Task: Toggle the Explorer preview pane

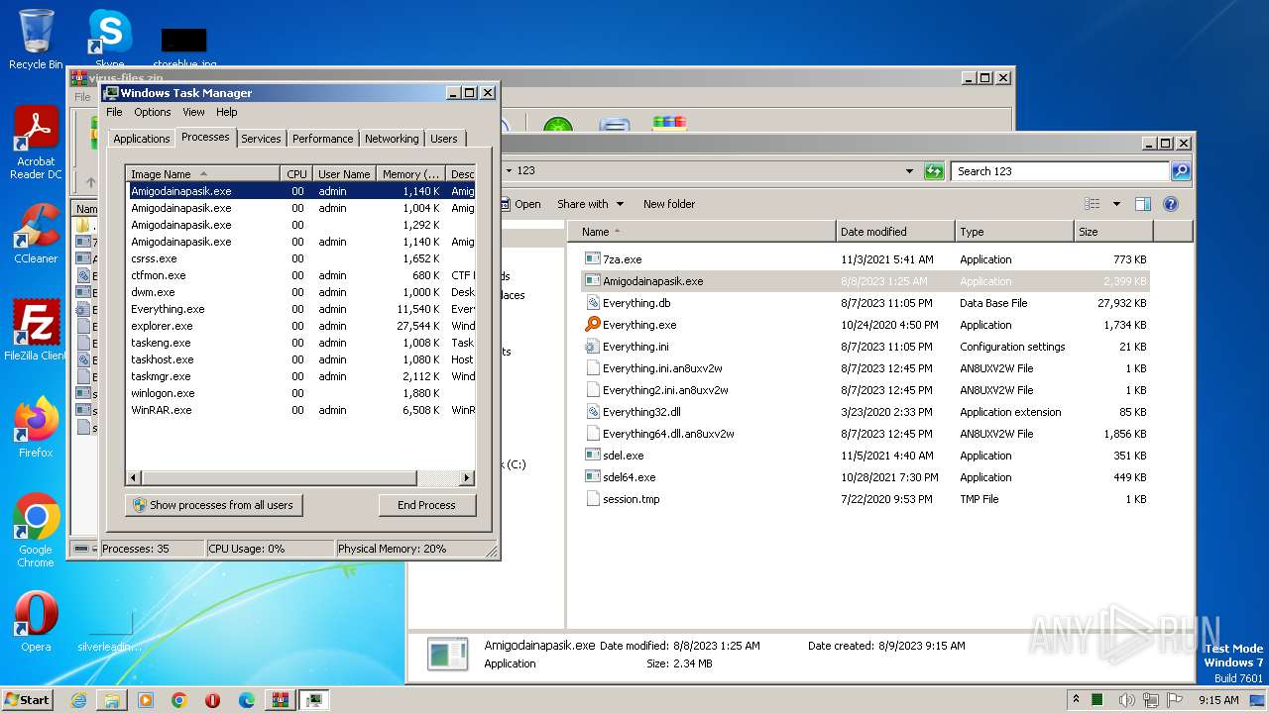Action: point(1142,204)
